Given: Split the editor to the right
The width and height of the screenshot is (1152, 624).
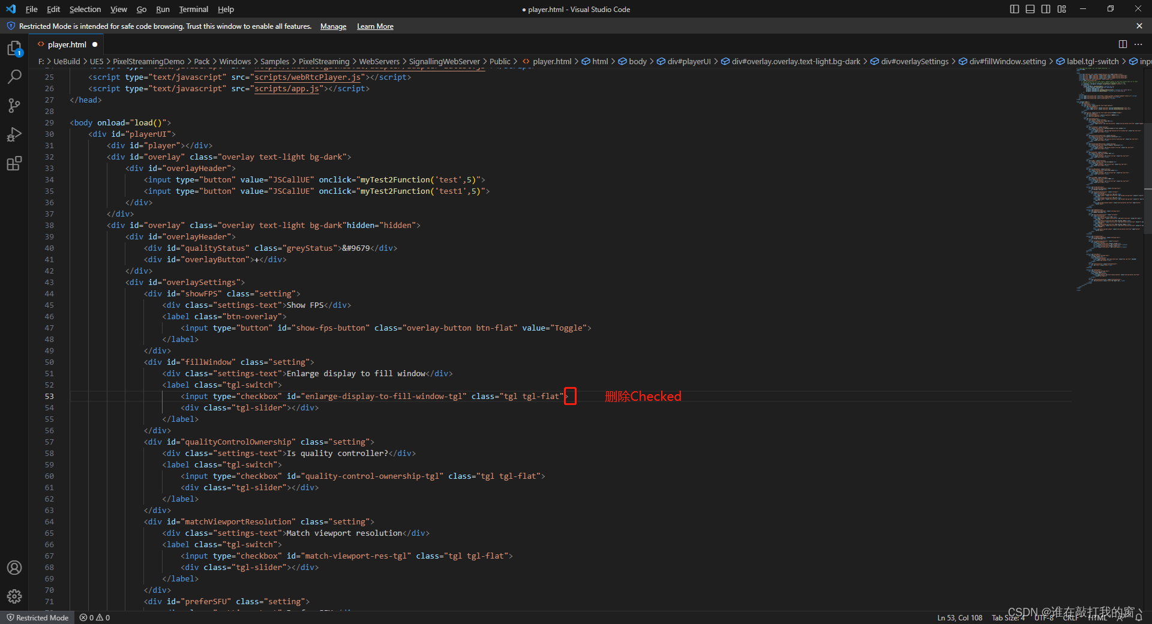Looking at the screenshot, I should tap(1123, 44).
